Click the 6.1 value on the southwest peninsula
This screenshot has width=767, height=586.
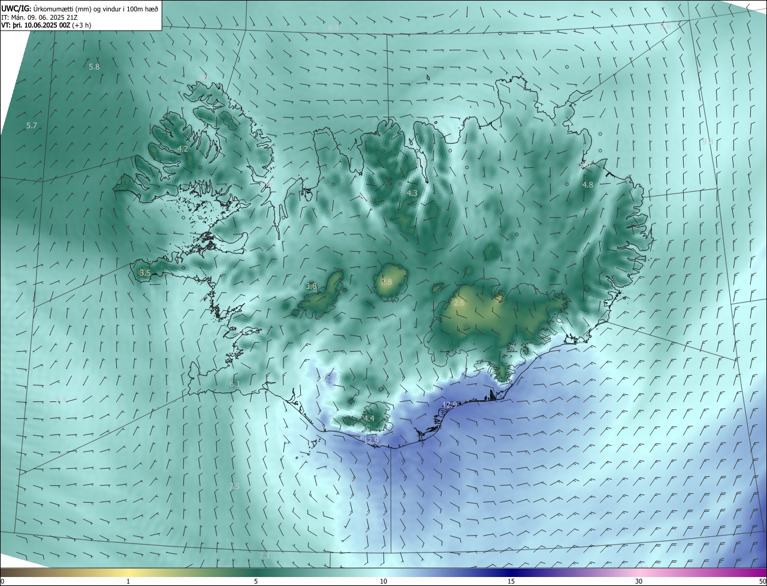click(234, 384)
